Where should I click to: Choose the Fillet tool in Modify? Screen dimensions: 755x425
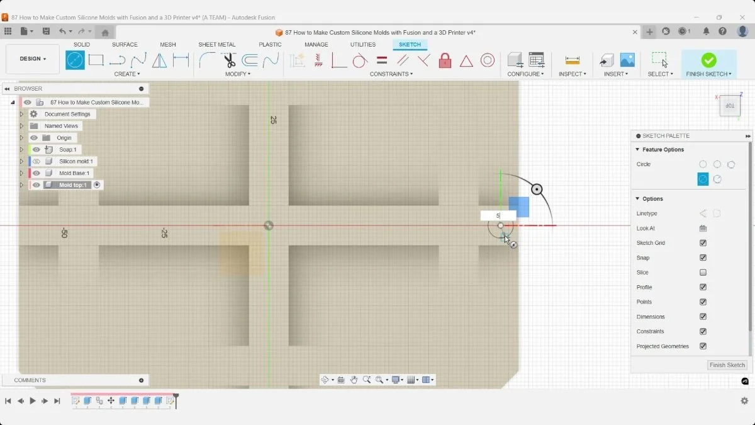[x=207, y=60]
